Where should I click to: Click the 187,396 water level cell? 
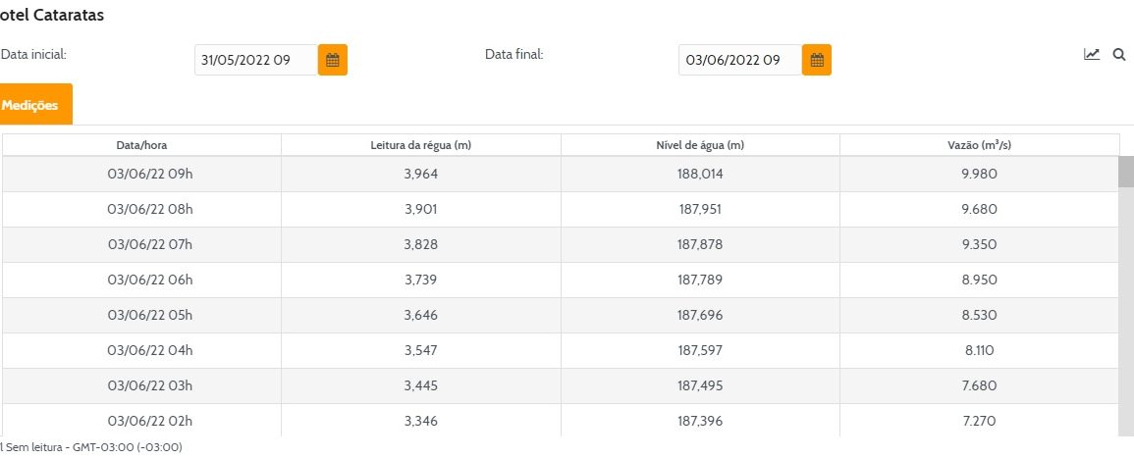click(699, 421)
